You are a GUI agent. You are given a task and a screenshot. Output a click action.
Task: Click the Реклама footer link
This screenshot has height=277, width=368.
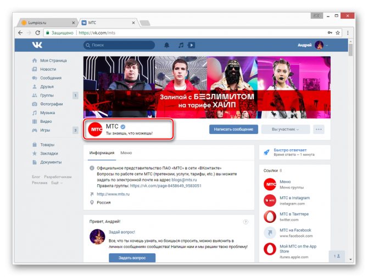point(40,183)
